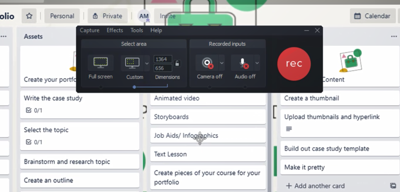Image resolution: width=400 pixels, height=192 pixels.
Task: Open Brainstorm and research topic card
Action: pos(79,162)
